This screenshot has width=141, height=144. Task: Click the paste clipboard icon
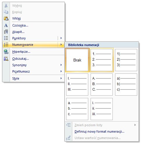[6, 18]
